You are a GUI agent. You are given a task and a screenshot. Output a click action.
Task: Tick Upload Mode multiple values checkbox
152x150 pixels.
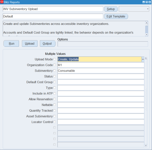point(54,59)
